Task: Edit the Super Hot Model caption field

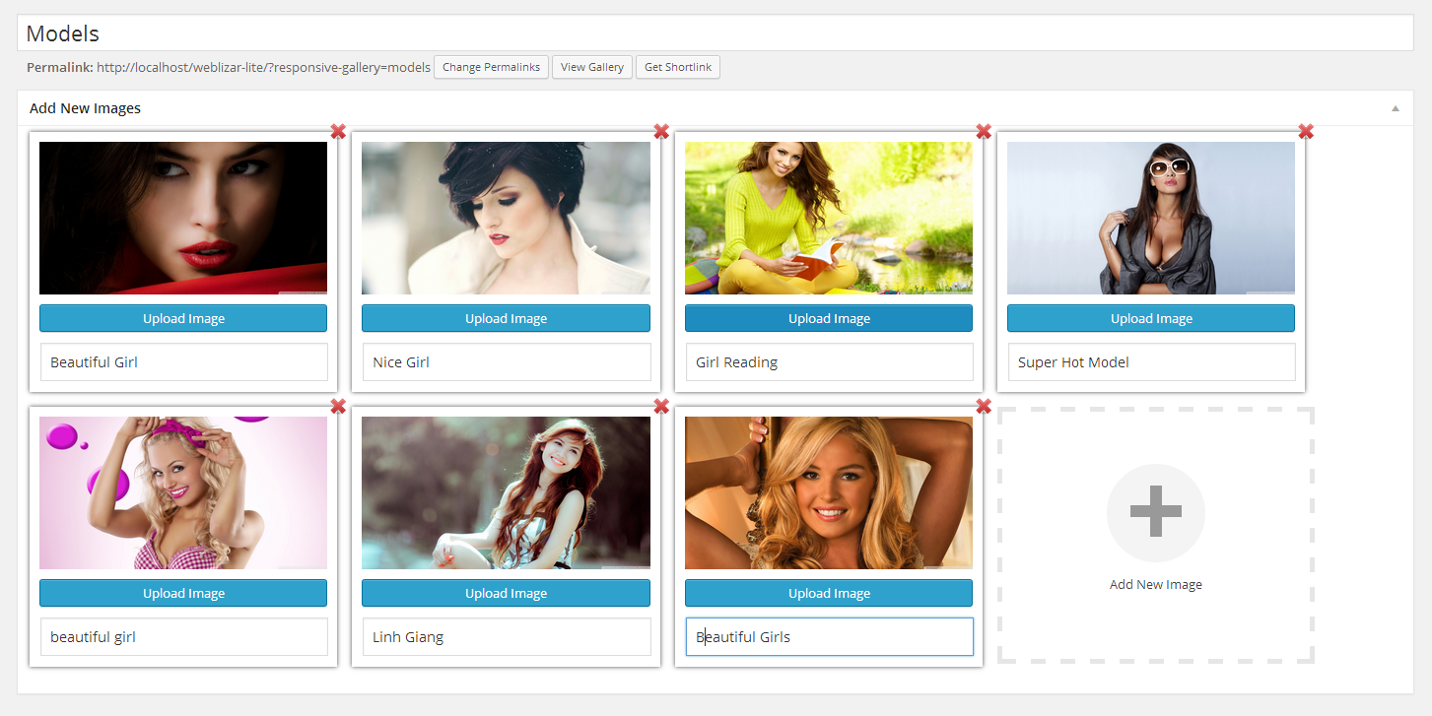Action: tap(1151, 361)
